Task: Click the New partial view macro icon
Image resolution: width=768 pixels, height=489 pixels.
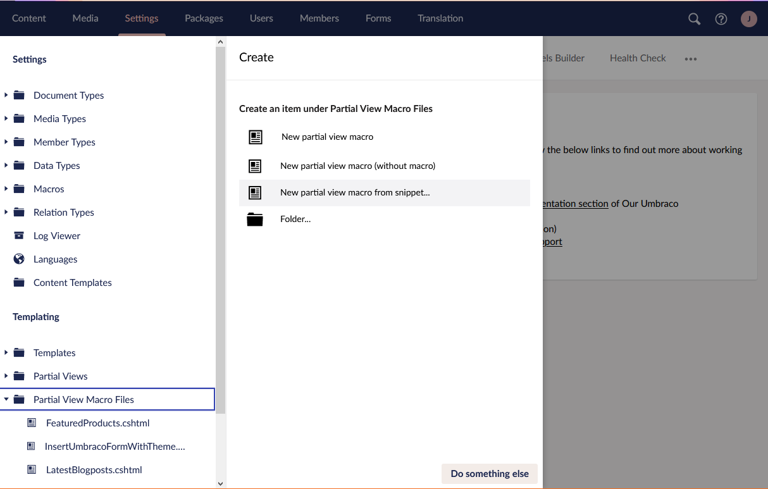Action: pyautogui.click(x=256, y=137)
